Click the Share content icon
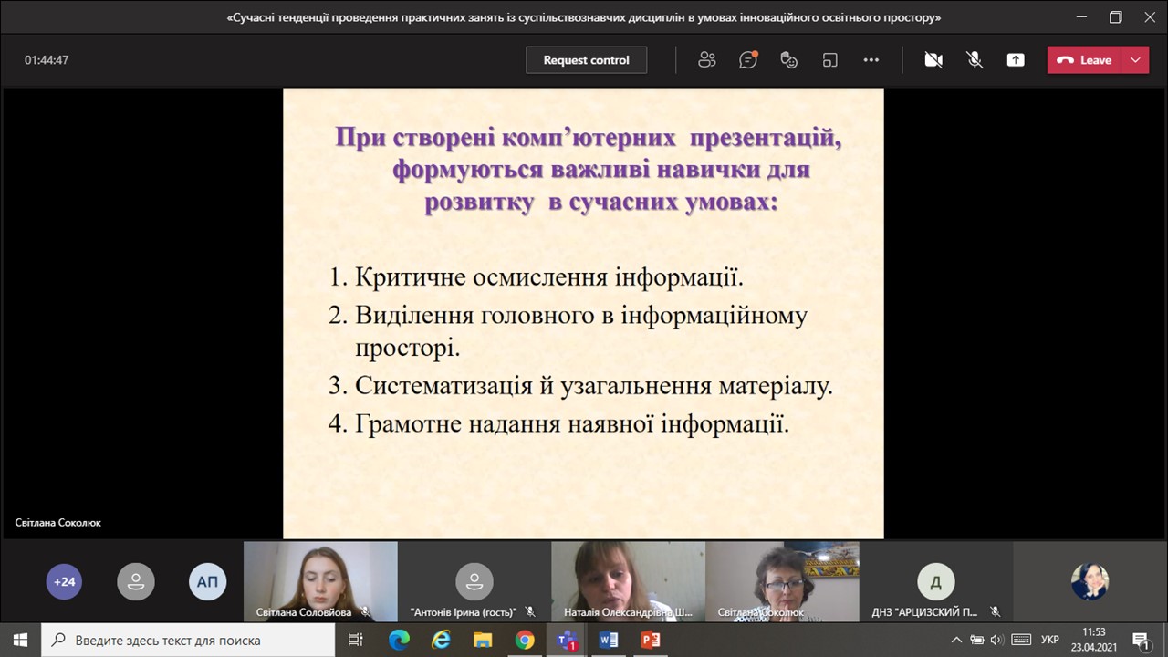1168x657 pixels. pyautogui.click(x=1016, y=60)
